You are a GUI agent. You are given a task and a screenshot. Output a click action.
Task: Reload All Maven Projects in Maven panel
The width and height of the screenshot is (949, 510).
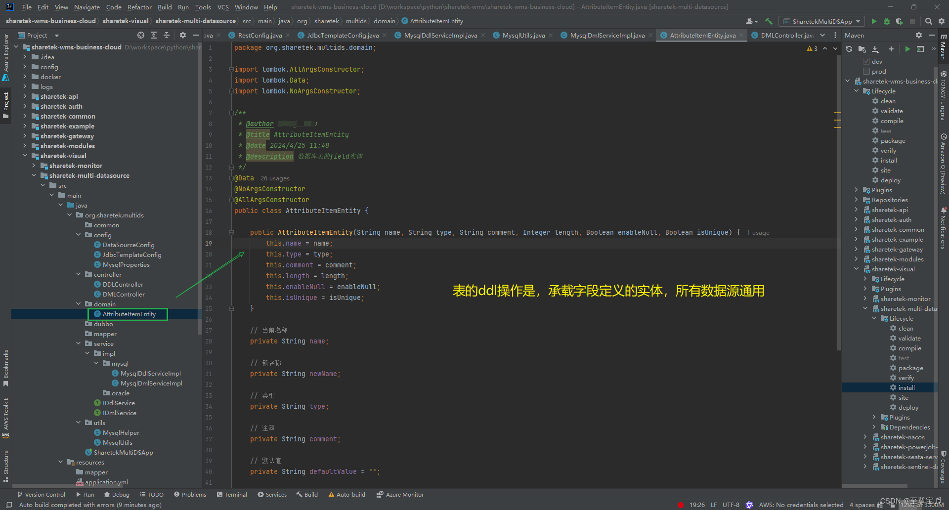point(849,49)
